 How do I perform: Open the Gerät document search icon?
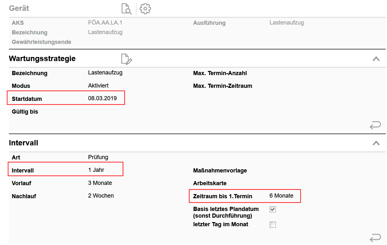(126, 9)
